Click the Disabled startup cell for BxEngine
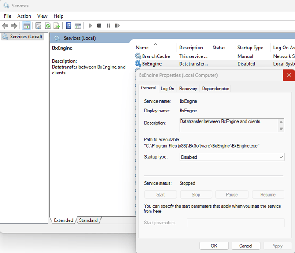Screen dimensions: 295x253 246,64
